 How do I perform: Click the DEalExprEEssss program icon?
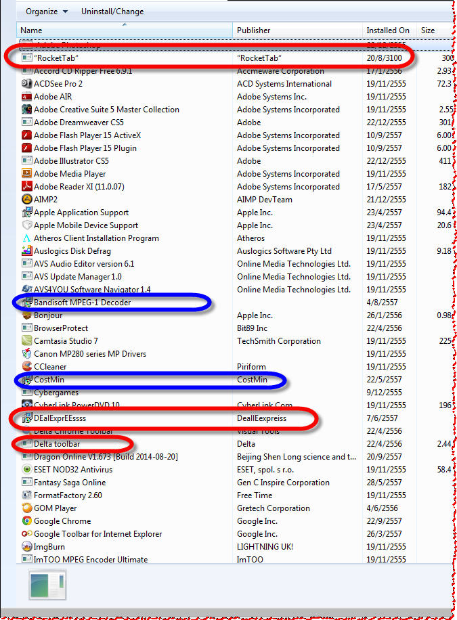click(x=27, y=418)
